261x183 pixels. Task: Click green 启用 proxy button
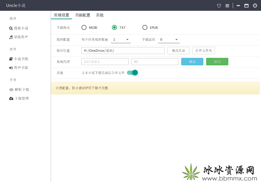tap(217, 61)
